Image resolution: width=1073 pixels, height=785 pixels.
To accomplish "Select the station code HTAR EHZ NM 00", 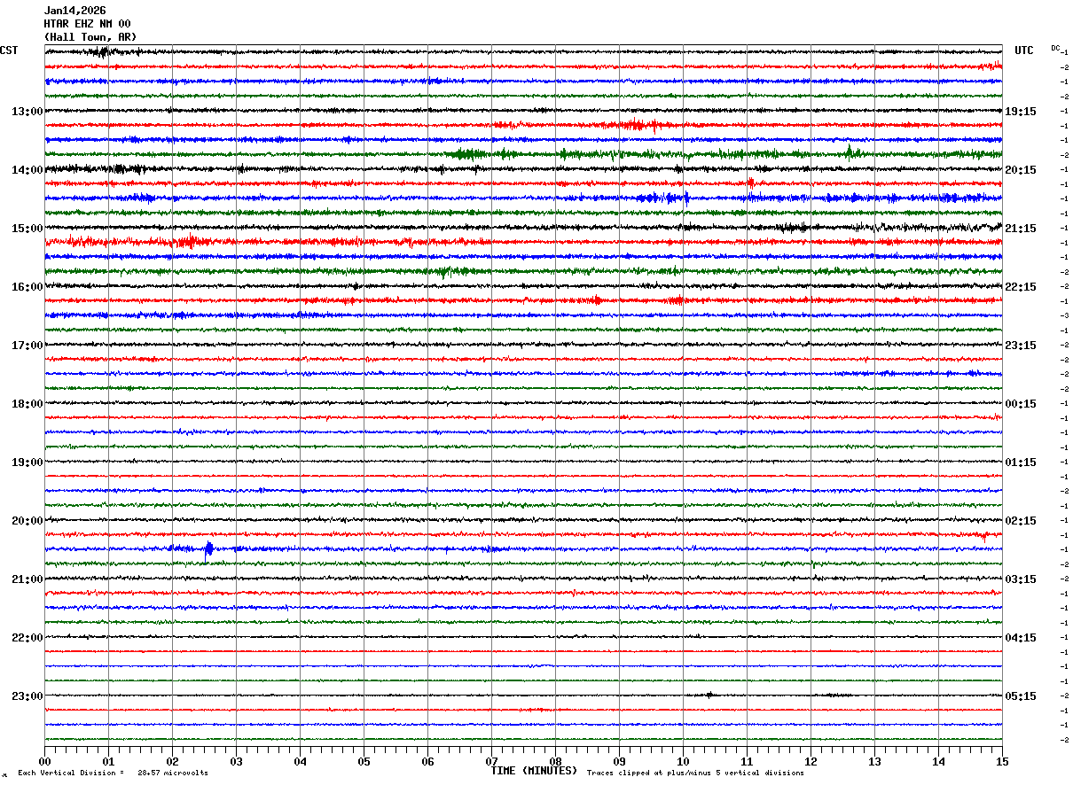I will pos(87,24).
